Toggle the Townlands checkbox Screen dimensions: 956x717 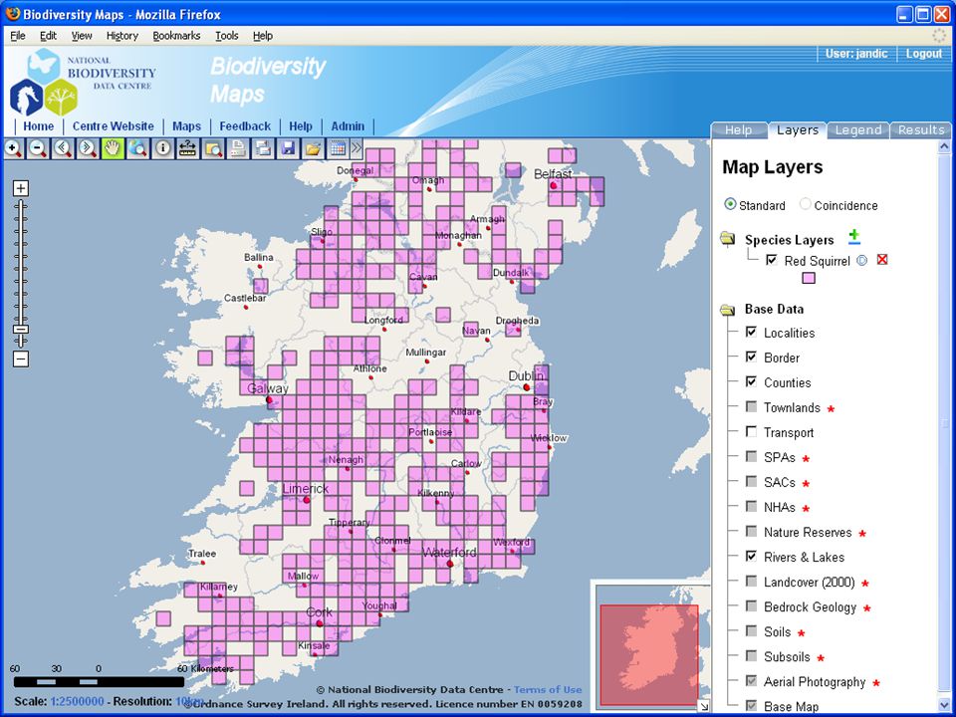pyautogui.click(x=751, y=406)
